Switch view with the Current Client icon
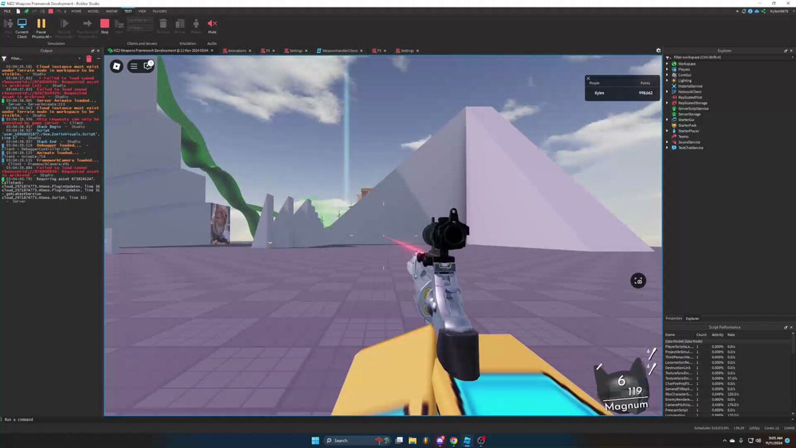This screenshot has width=796, height=448. pyautogui.click(x=22, y=27)
